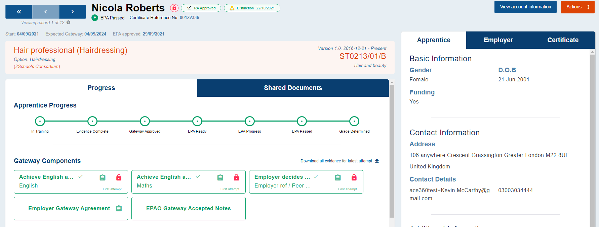Viewport: 599px width, 227px height.
Task: Go to first record double-chevron button
Action: [19, 12]
